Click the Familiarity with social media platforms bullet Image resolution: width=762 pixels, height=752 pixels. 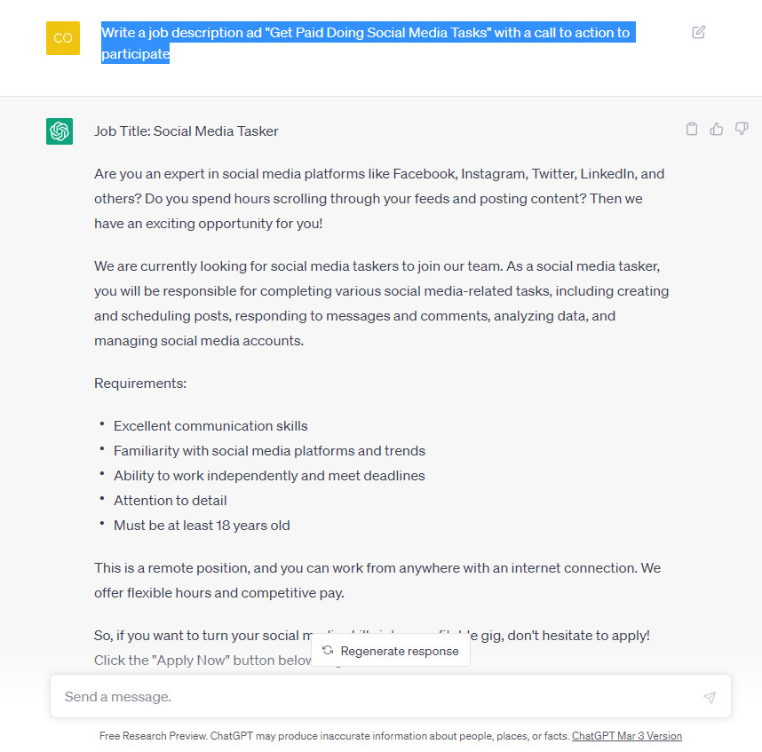pyautogui.click(x=269, y=451)
